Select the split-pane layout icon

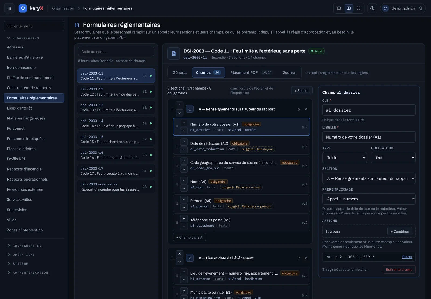349,8
